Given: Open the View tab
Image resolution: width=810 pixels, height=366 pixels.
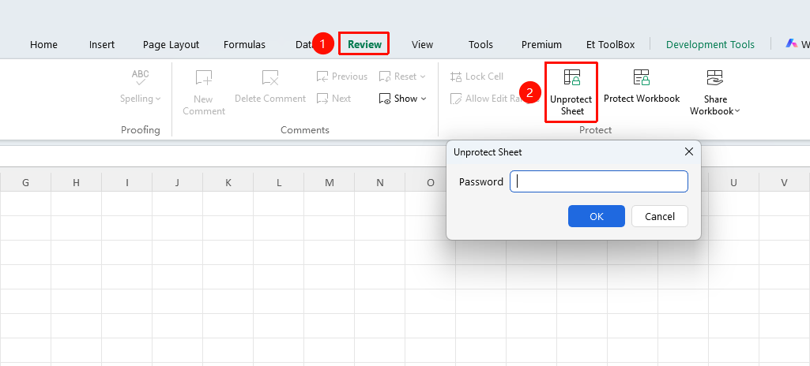Looking at the screenshot, I should pos(423,44).
